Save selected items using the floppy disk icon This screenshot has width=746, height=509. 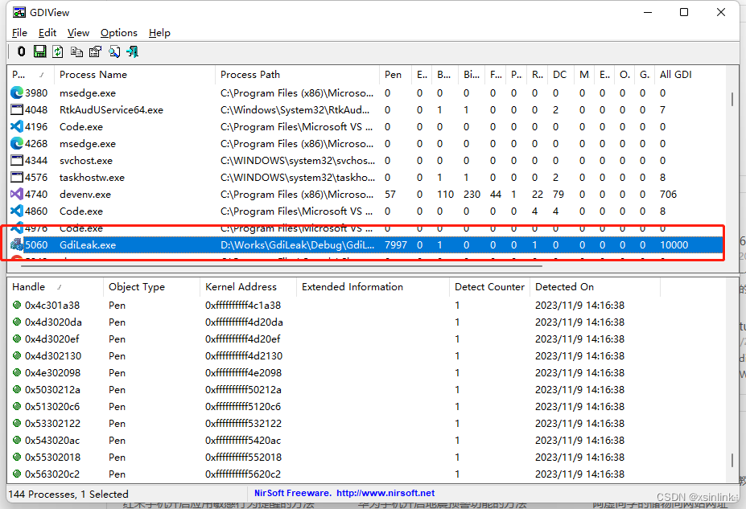tap(39, 51)
